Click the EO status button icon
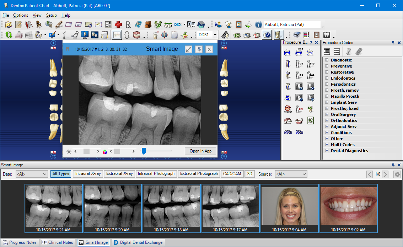 pos(237,35)
